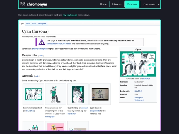Open Cyan's ref sheet image in infobox
The image size is (179, 134).
[x=138, y=64]
